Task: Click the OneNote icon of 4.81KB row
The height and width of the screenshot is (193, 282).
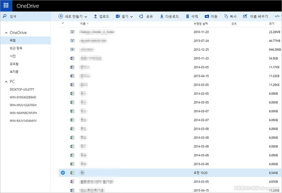Action: coord(72,181)
